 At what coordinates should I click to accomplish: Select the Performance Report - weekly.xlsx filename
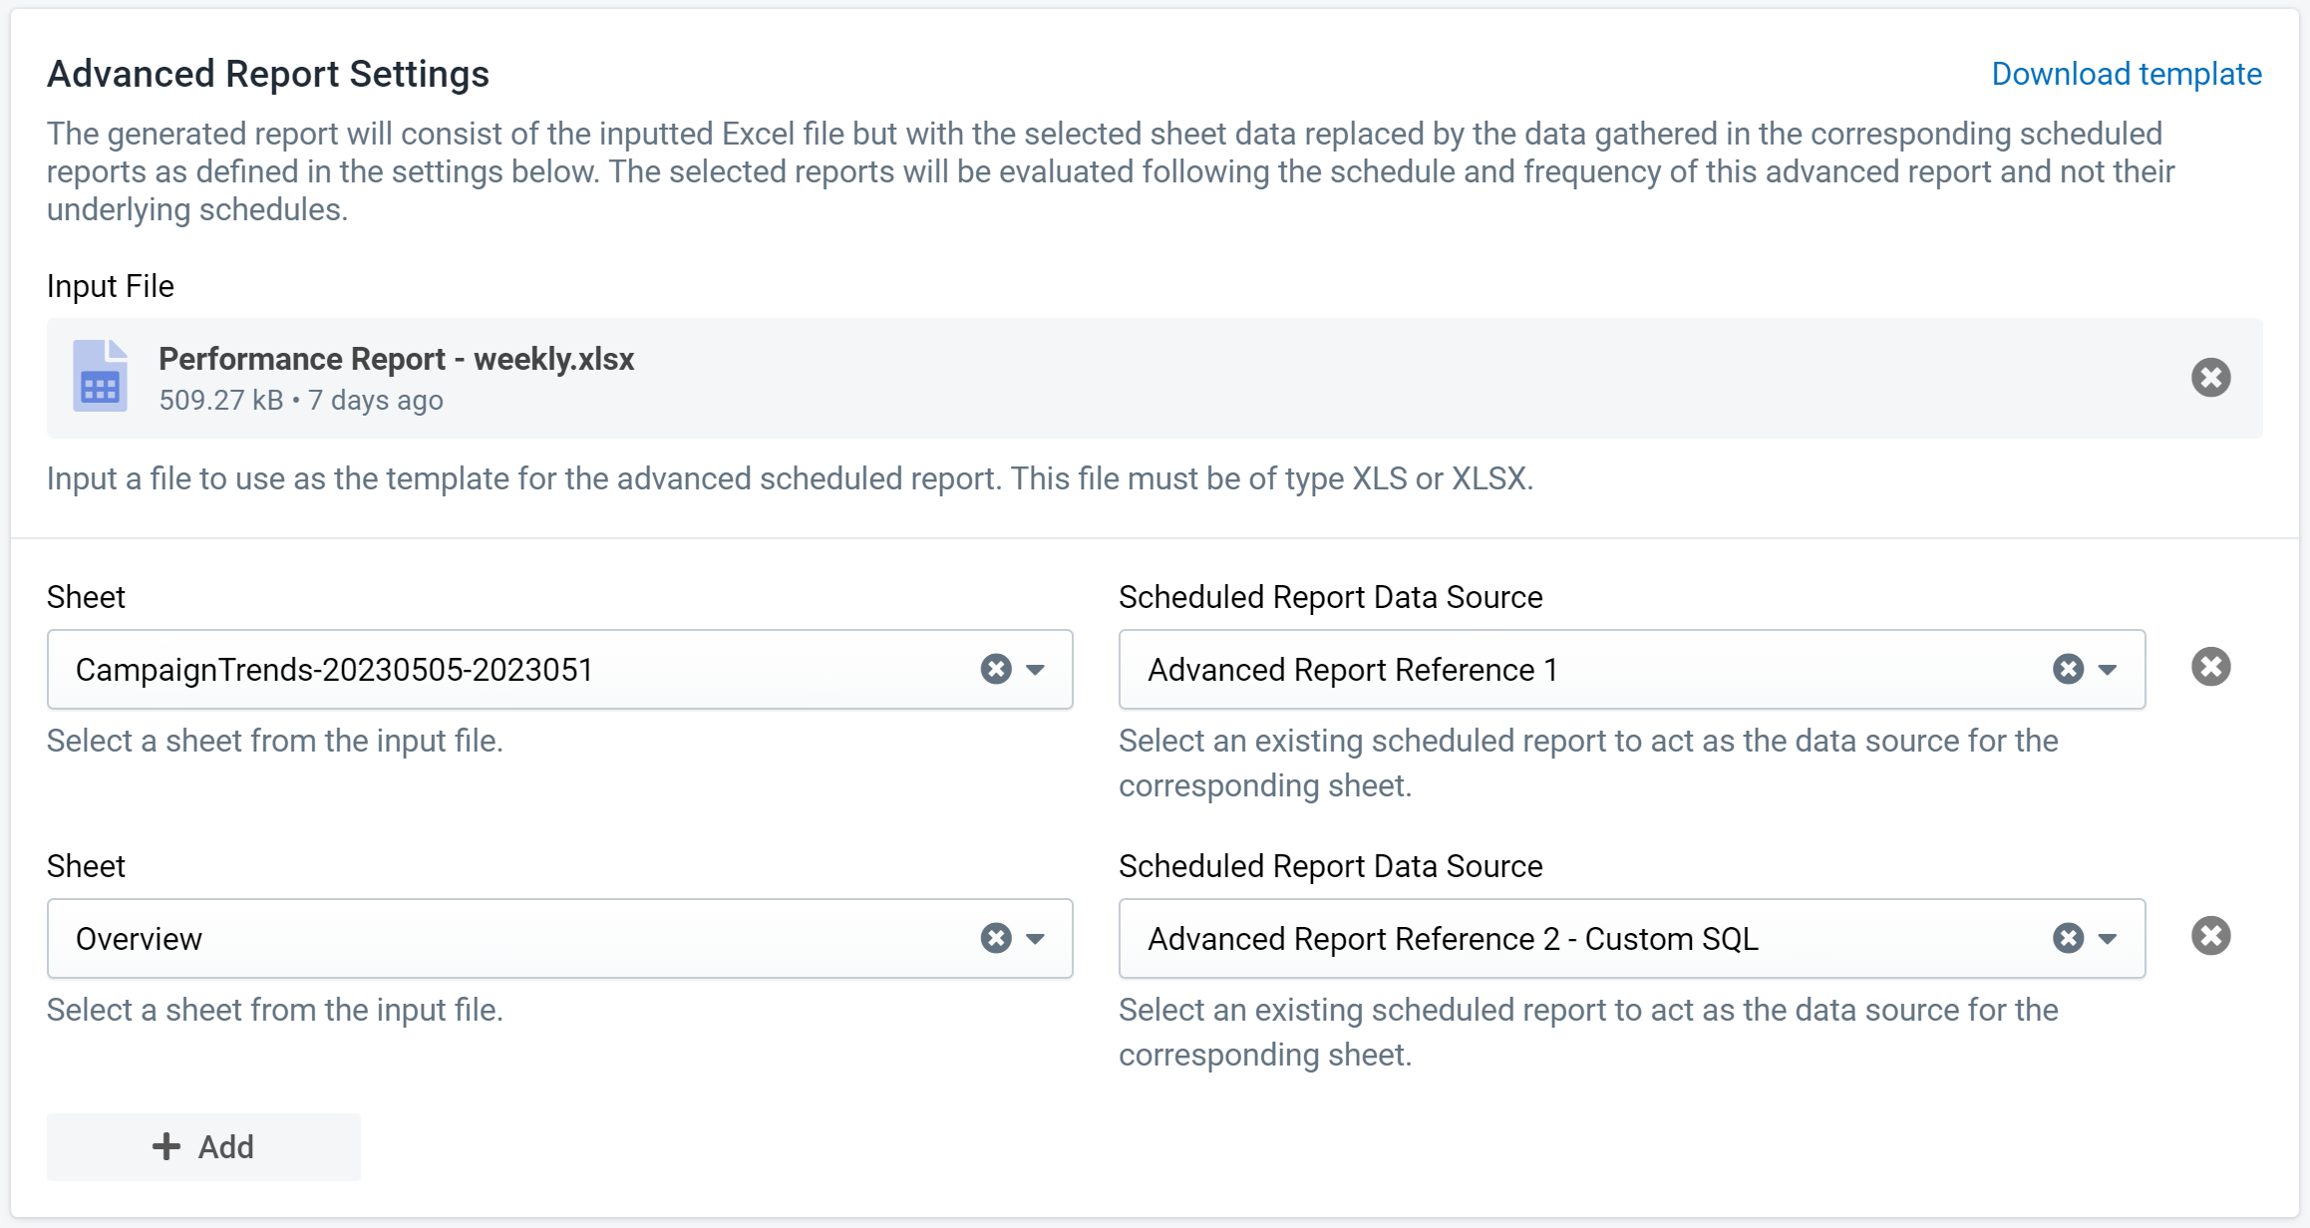pos(396,359)
